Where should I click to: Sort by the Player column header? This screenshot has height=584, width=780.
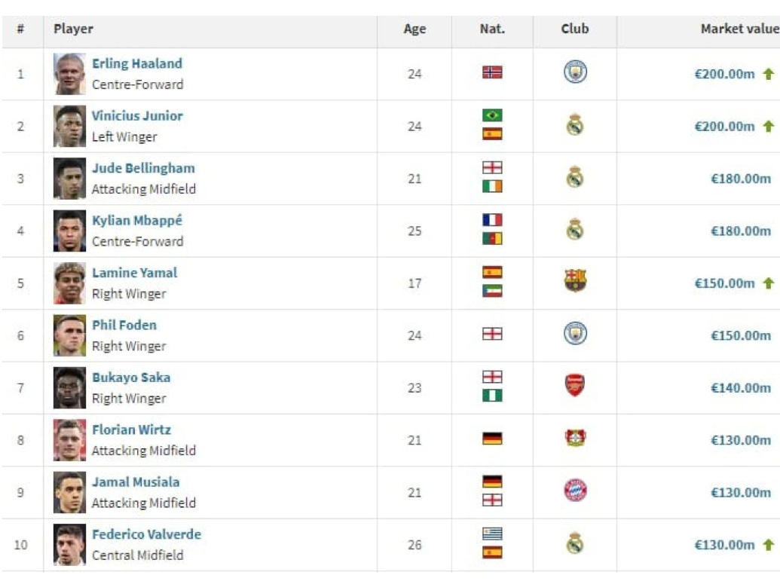pyautogui.click(x=74, y=29)
